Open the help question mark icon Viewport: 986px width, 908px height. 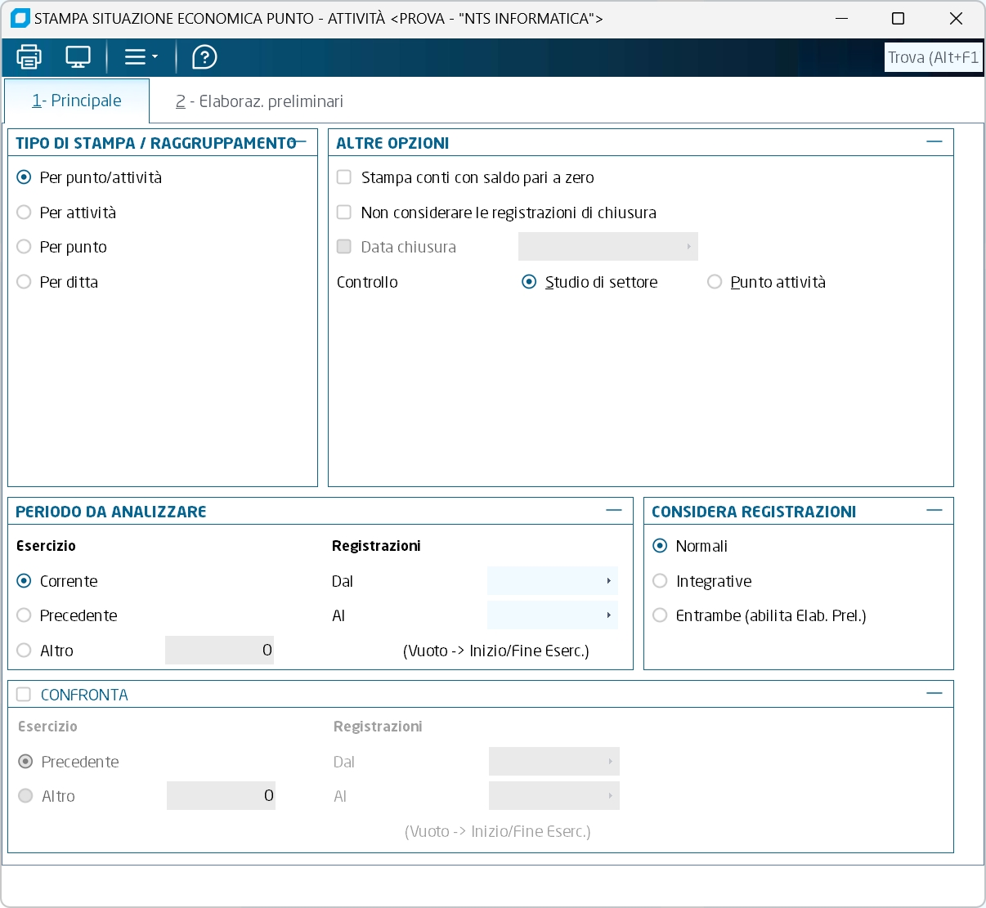[x=204, y=57]
